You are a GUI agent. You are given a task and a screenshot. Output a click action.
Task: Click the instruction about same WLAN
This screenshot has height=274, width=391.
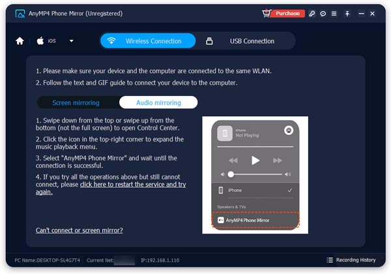(x=154, y=71)
